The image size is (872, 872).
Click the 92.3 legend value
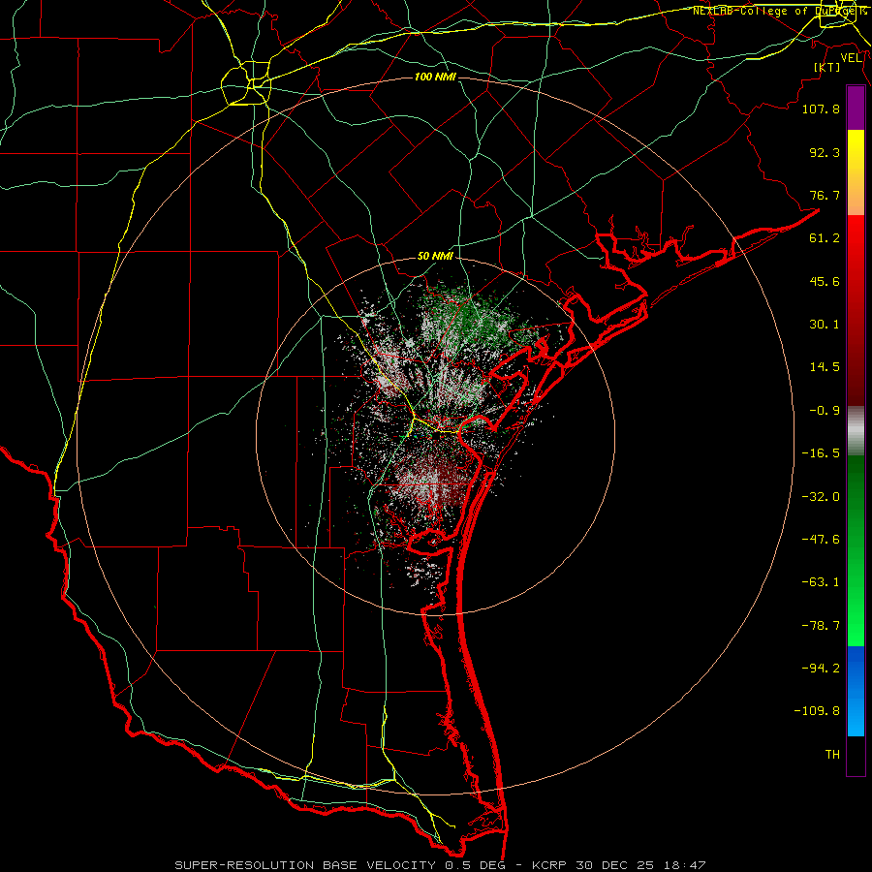point(825,152)
